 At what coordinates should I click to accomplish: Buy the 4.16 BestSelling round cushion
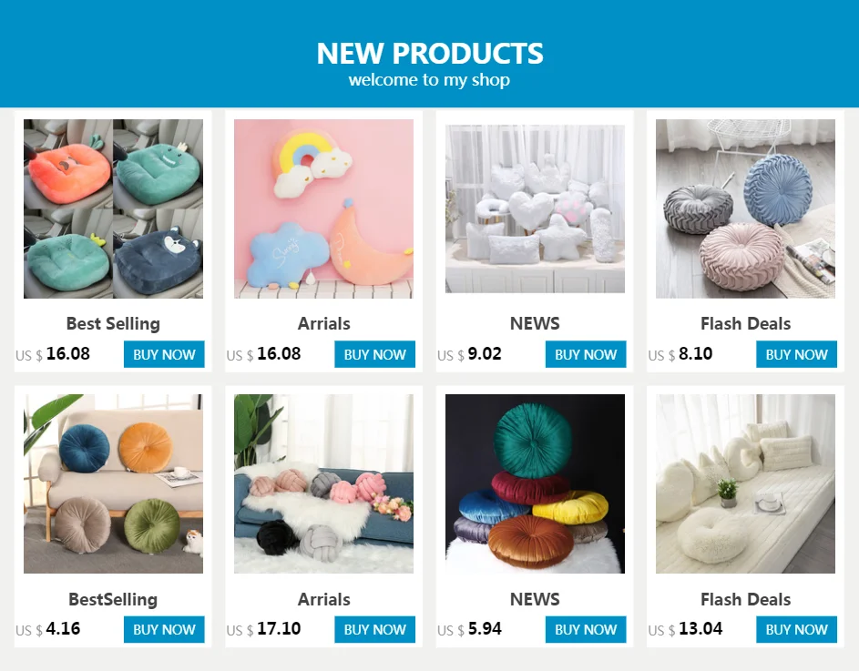pos(164,629)
